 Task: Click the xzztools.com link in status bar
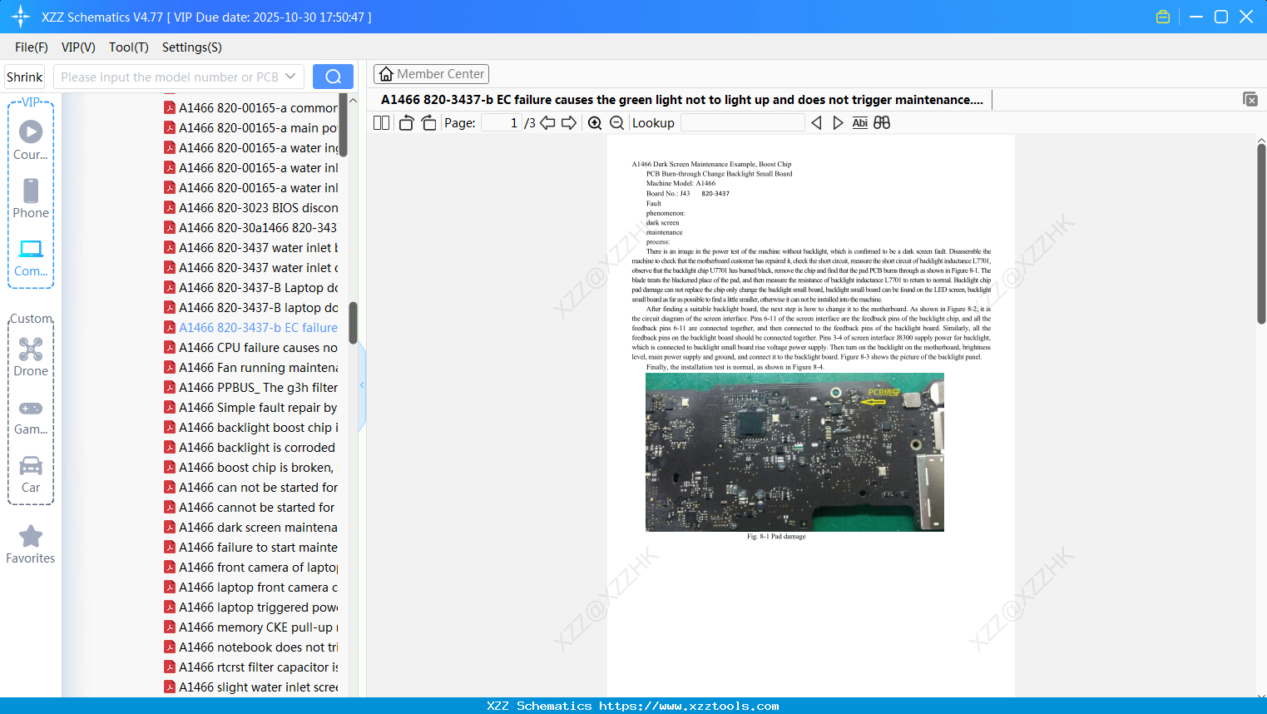click(x=689, y=706)
